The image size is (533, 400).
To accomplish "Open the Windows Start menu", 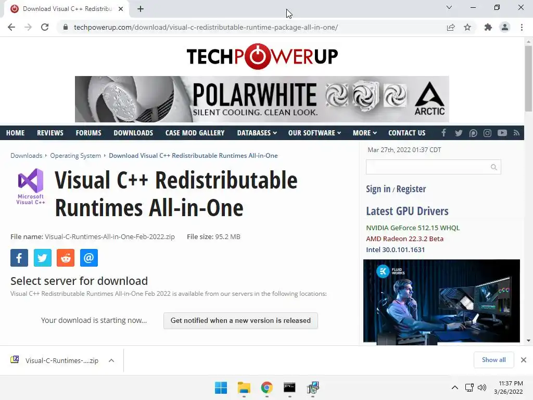I will [221, 387].
